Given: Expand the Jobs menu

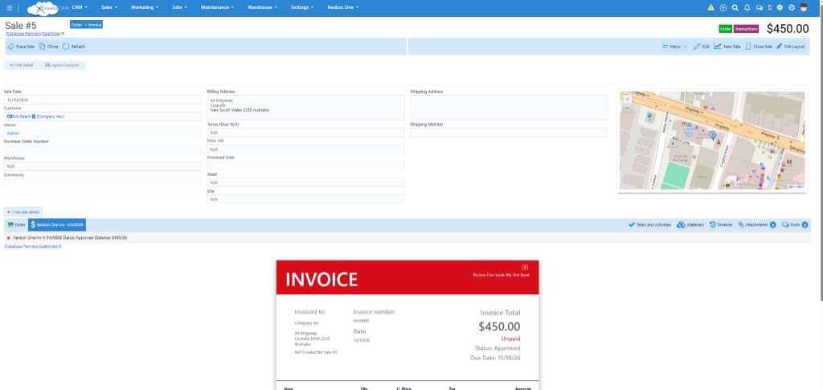Looking at the screenshot, I should click(179, 7).
